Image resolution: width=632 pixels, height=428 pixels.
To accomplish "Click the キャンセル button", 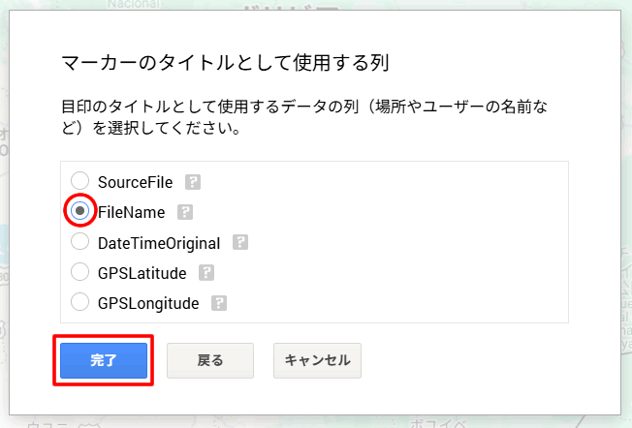I will 317,360.
